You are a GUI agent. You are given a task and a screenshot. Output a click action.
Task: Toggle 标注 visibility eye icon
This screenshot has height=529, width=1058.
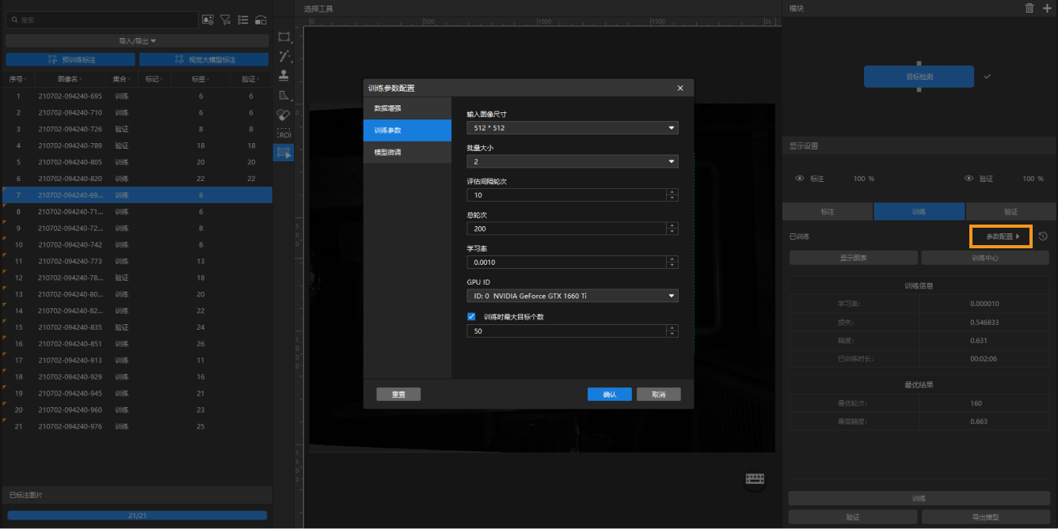click(799, 179)
